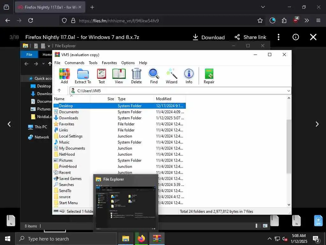The image size is (326, 245).
Task: Select This PC in the File Explorer sidebar
Action: [38, 127]
